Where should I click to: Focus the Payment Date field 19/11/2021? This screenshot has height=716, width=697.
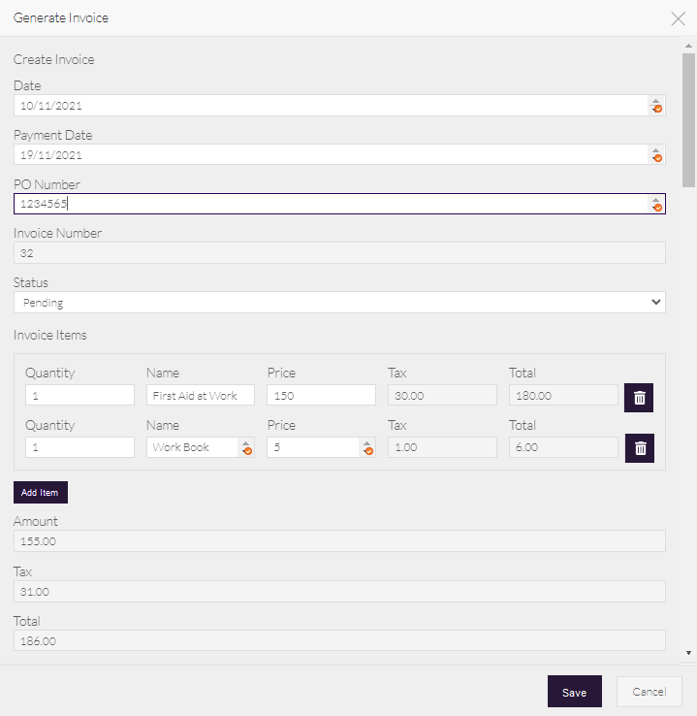pos(339,155)
